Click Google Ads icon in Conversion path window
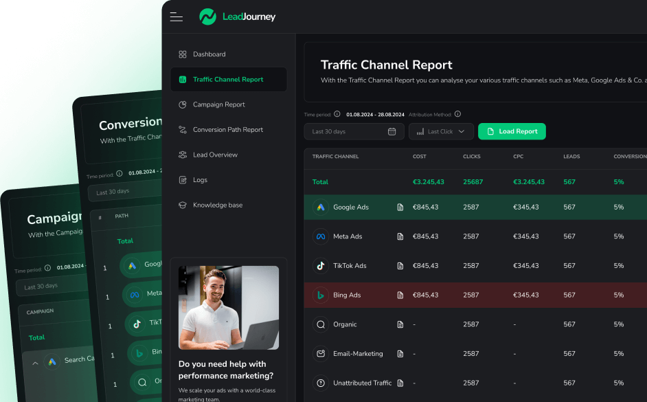 pos(132,266)
